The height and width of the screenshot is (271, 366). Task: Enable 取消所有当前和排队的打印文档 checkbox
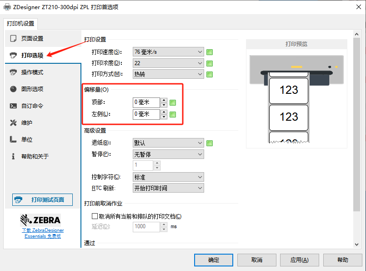[95, 216]
